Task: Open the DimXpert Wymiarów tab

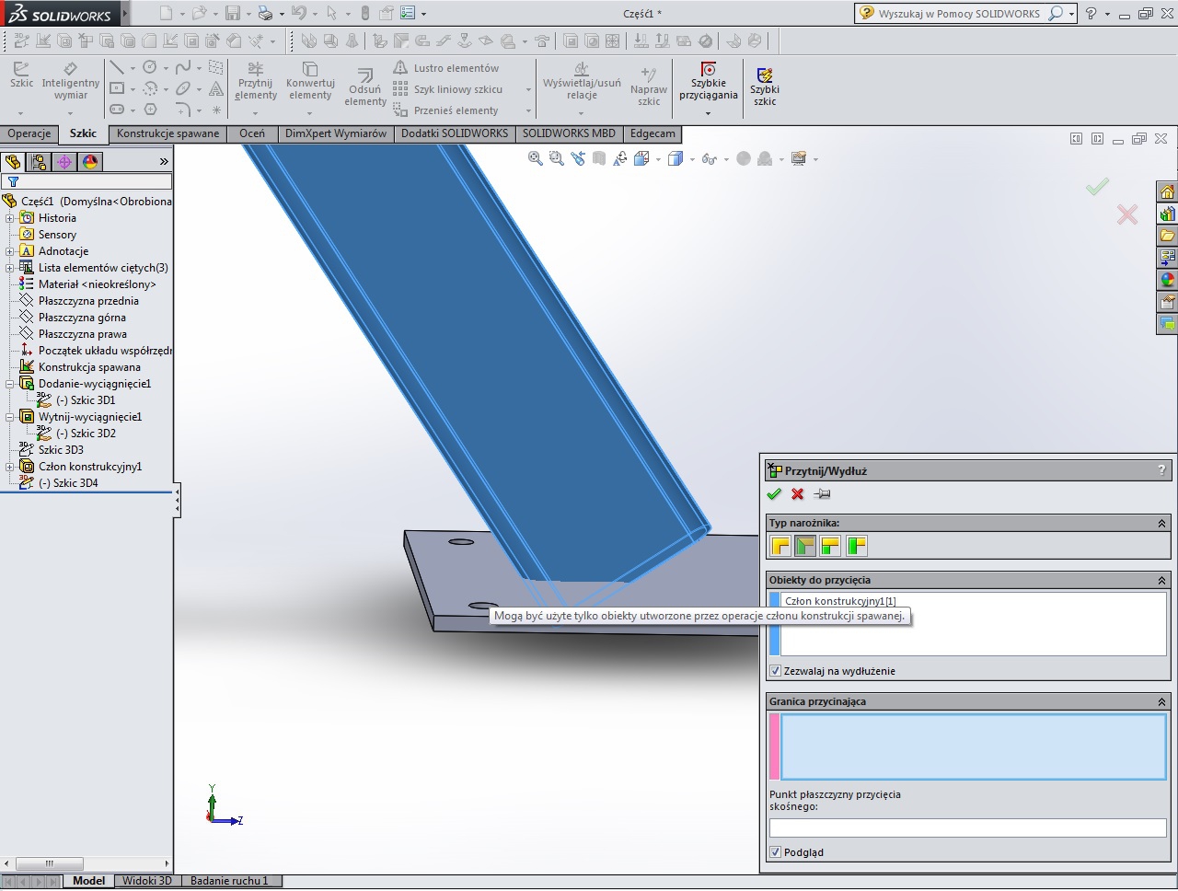Action: [x=336, y=133]
